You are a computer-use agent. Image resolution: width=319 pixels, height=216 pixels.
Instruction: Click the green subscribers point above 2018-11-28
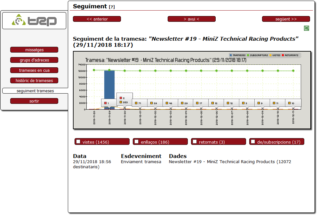click(94, 70)
